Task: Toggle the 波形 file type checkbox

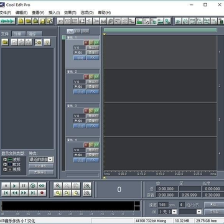Action: pos(5,159)
